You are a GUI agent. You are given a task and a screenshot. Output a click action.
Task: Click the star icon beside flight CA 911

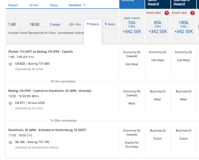(10, 103)
